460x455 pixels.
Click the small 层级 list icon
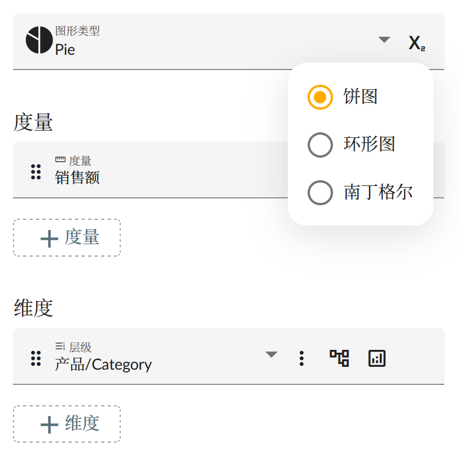point(60,346)
